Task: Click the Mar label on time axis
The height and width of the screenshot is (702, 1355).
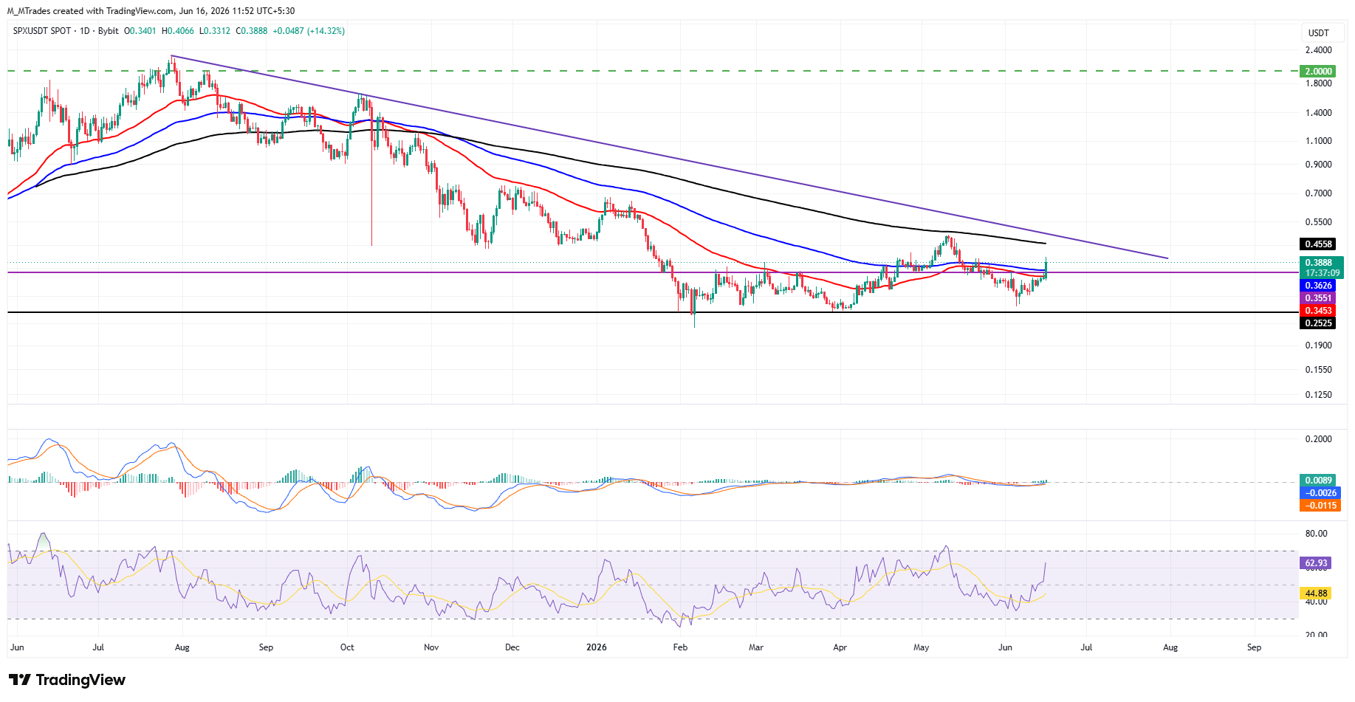Action: click(755, 647)
